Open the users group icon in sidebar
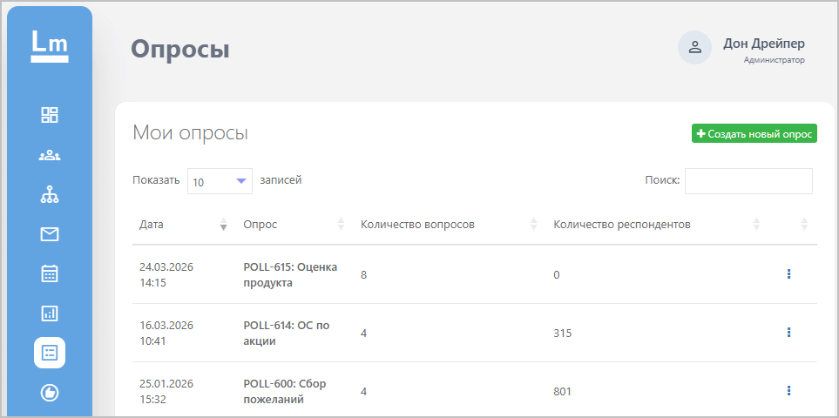Screen dimensions: 839x418 click(x=50, y=155)
